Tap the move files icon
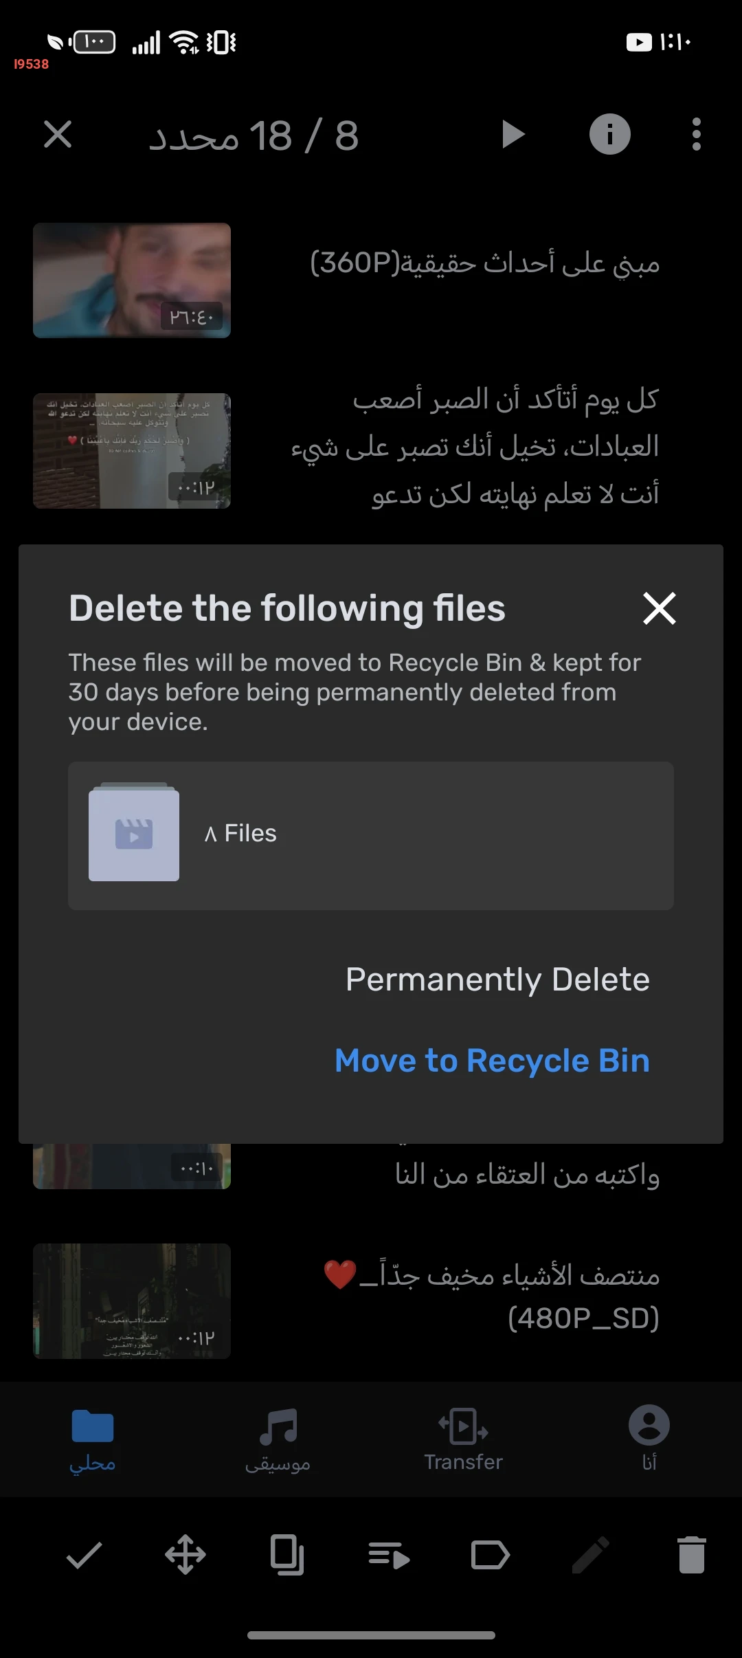This screenshot has height=1658, width=742. click(185, 1555)
